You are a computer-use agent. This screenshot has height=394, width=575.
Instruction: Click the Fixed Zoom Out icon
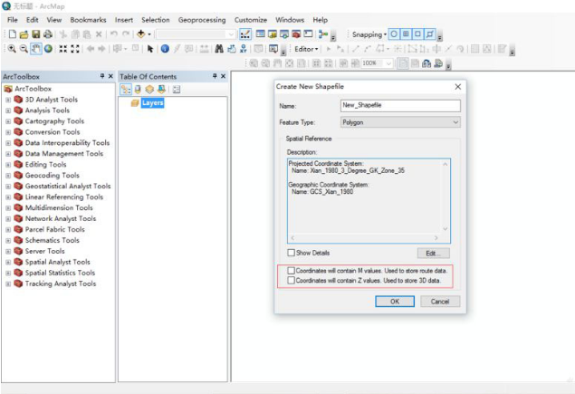click(75, 49)
